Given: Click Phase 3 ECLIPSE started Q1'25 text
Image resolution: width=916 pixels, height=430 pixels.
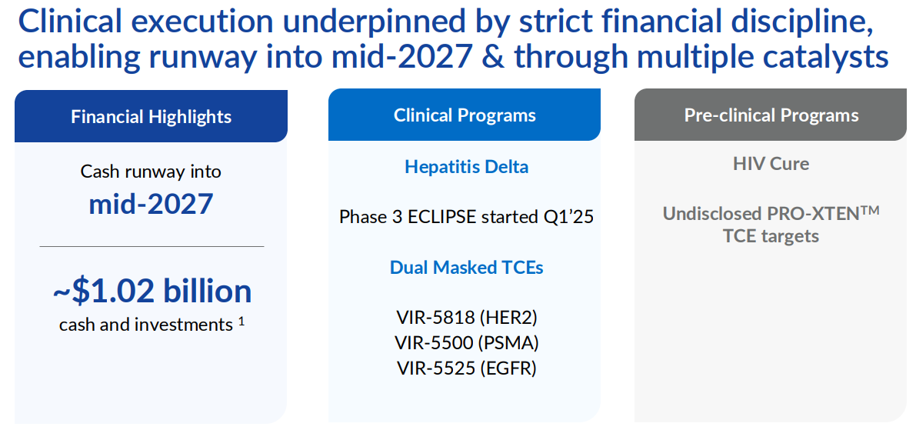Looking at the screenshot, I should point(466,217).
